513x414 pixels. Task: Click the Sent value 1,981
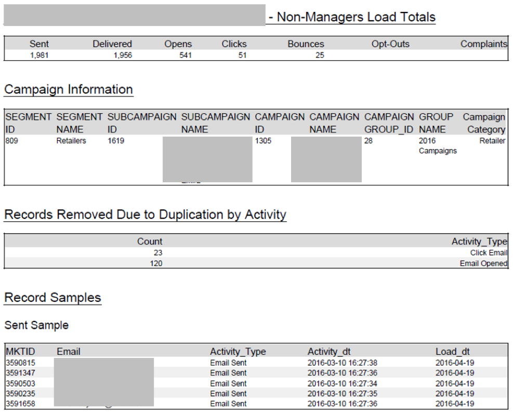tap(40, 55)
